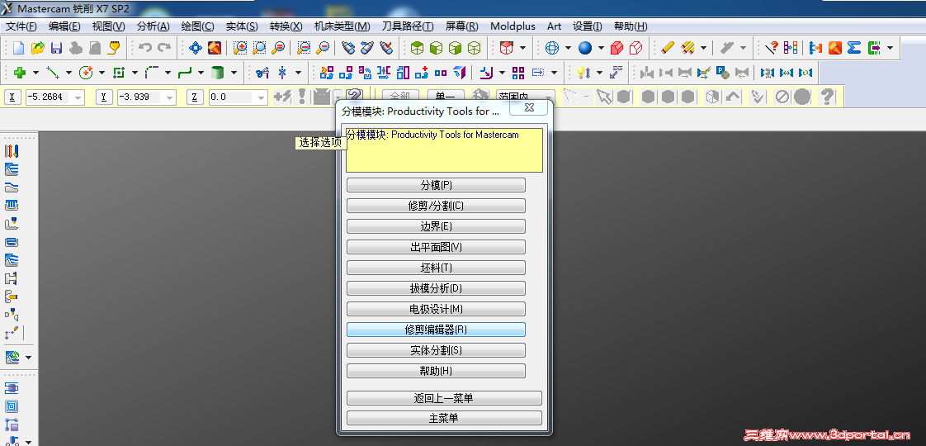Image resolution: width=926 pixels, height=446 pixels.
Task: Select the create line tool icon
Action: (53, 73)
